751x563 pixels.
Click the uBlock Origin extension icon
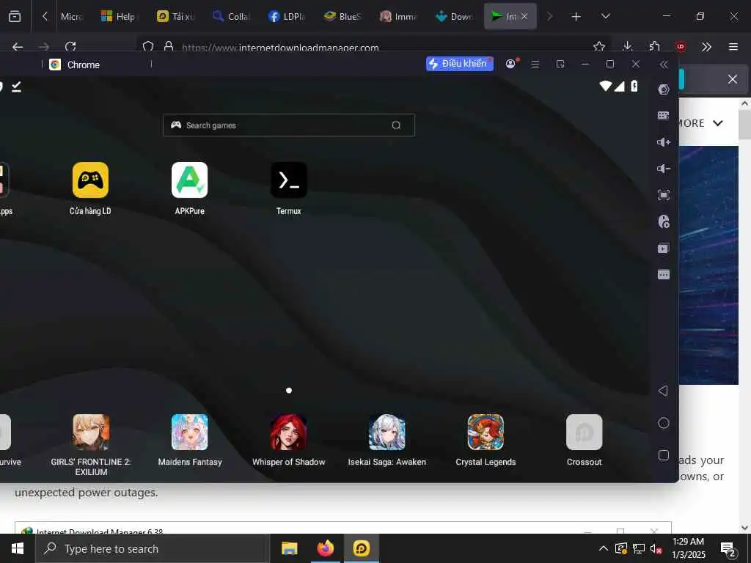pyautogui.click(x=681, y=46)
